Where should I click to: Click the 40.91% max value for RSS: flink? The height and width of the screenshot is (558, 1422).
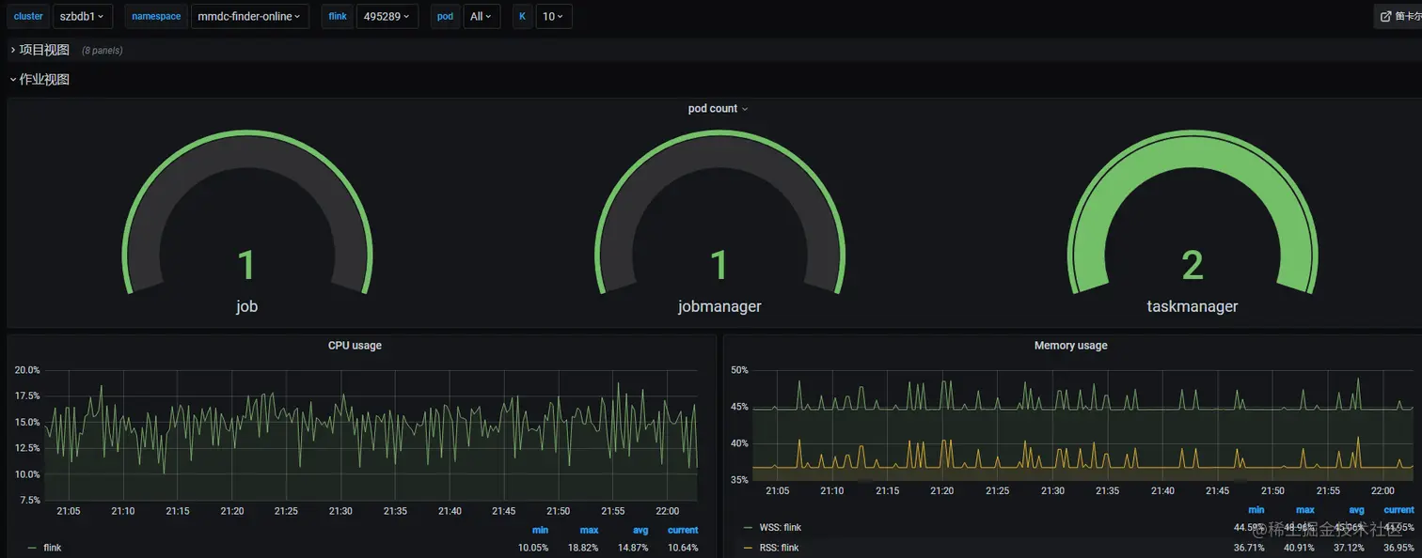(1300, 548)
